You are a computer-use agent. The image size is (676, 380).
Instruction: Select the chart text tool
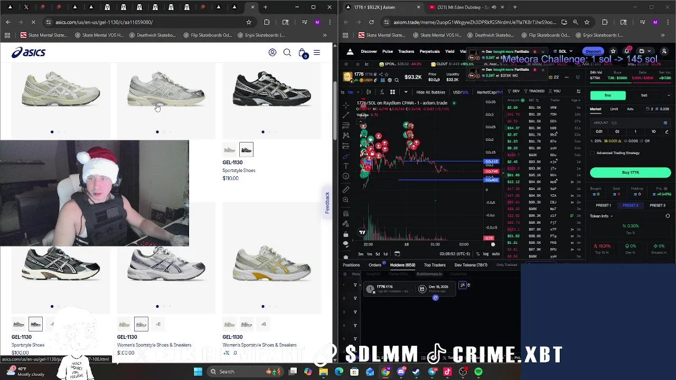(346, 166)
